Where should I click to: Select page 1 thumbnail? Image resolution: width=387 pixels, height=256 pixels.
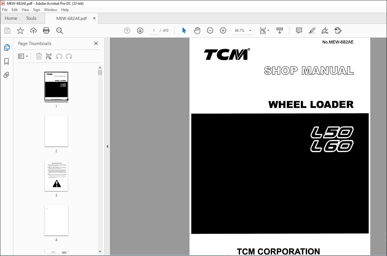tap(56, 86)
